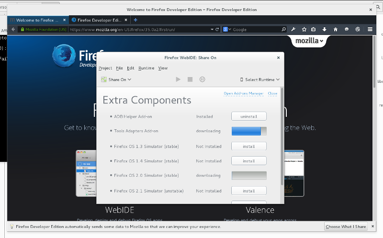
Task: Open the File menu in WebIDE
Action: click(119, 68)
